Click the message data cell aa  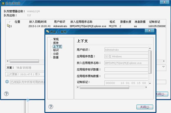pos(135,26)
